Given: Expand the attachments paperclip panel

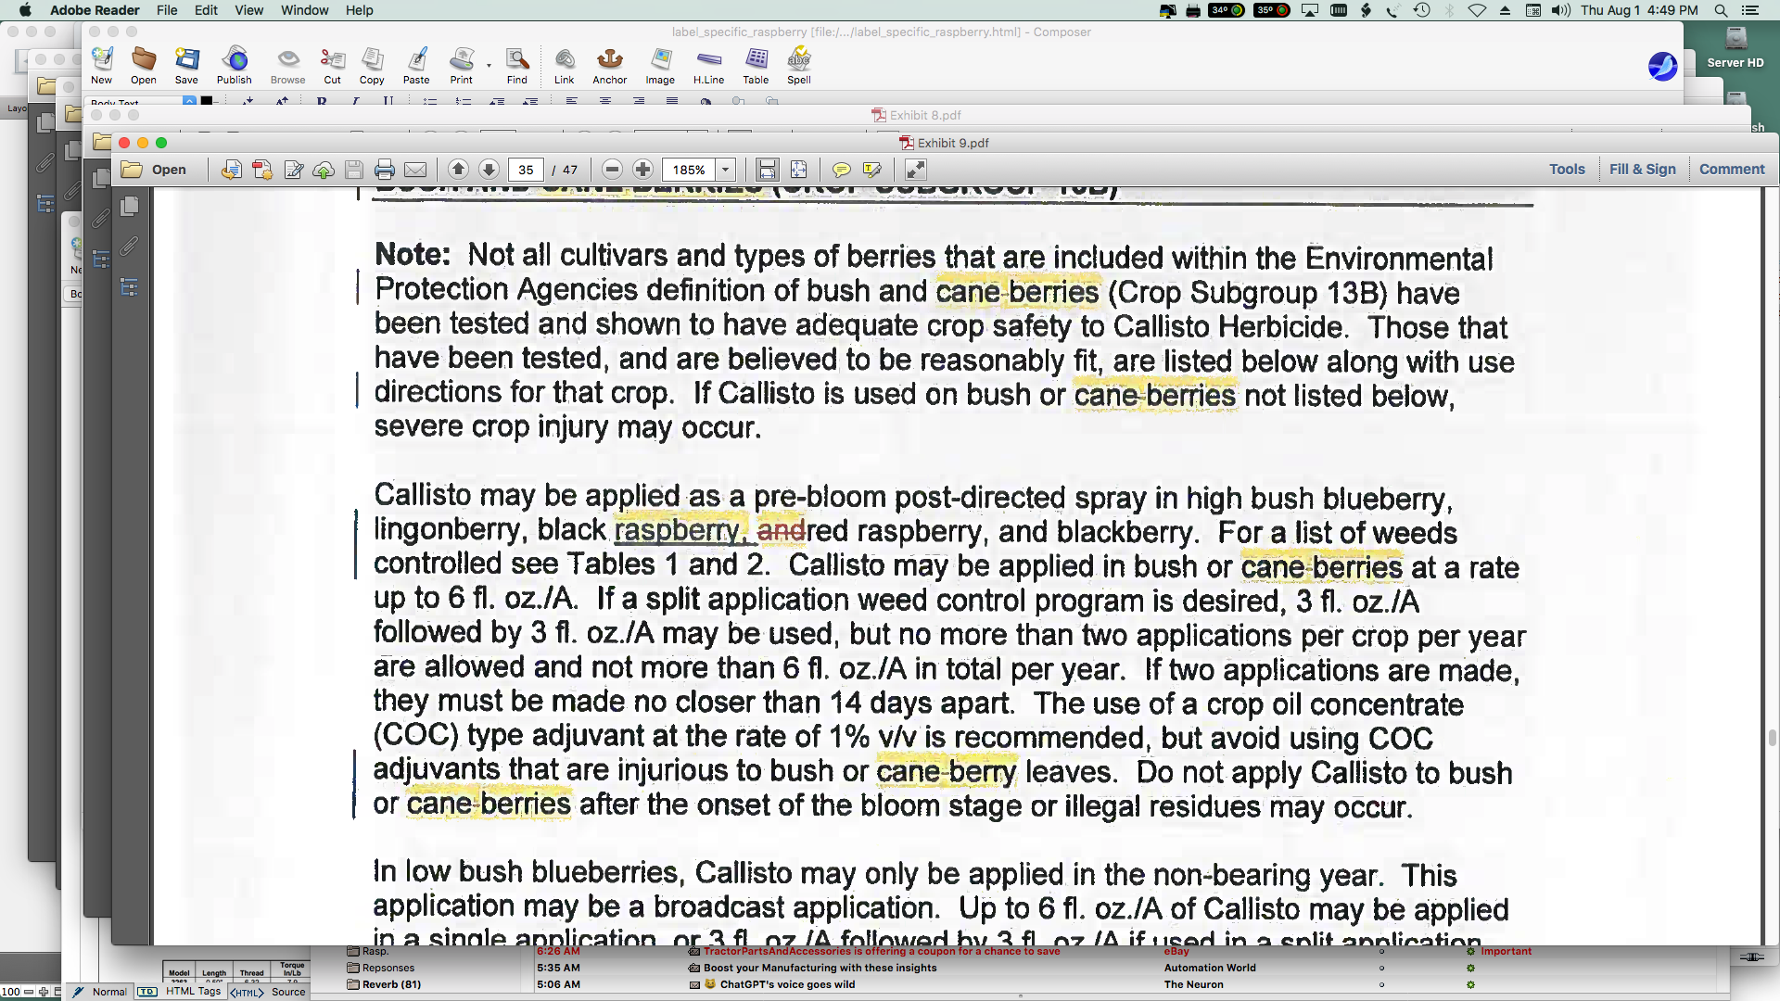Looking at the screenshot, I should pos(130,246).
